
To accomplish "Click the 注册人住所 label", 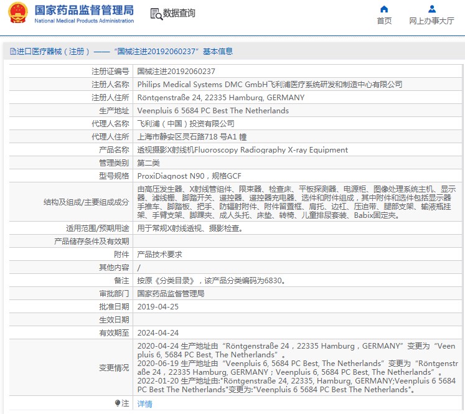I will pyautogui.click(x=110, y=98).
